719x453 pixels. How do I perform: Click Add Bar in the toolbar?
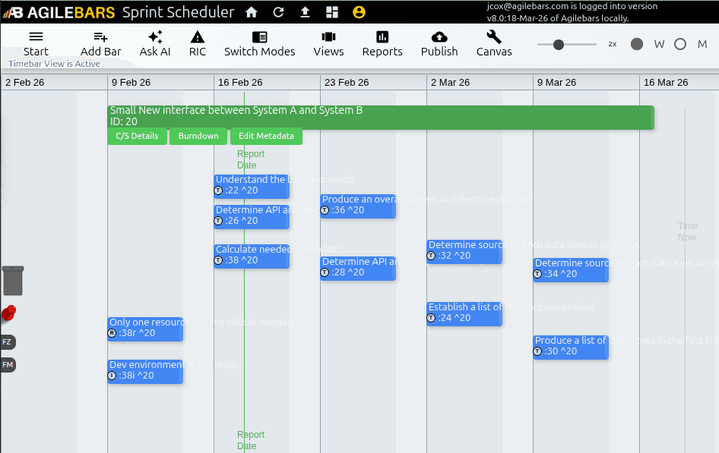tap(100, 43)
